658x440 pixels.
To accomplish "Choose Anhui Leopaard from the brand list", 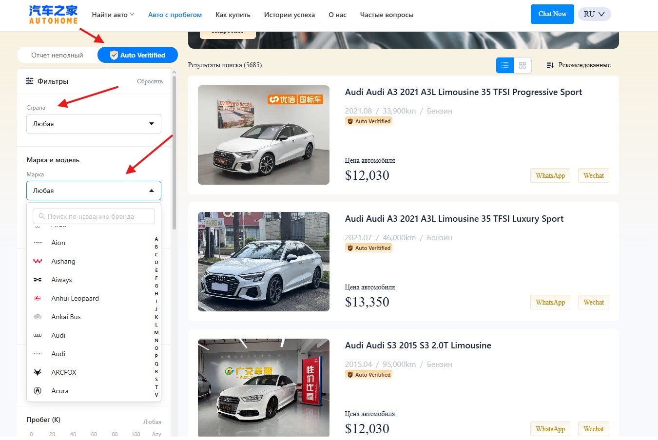I will point(93,298).
